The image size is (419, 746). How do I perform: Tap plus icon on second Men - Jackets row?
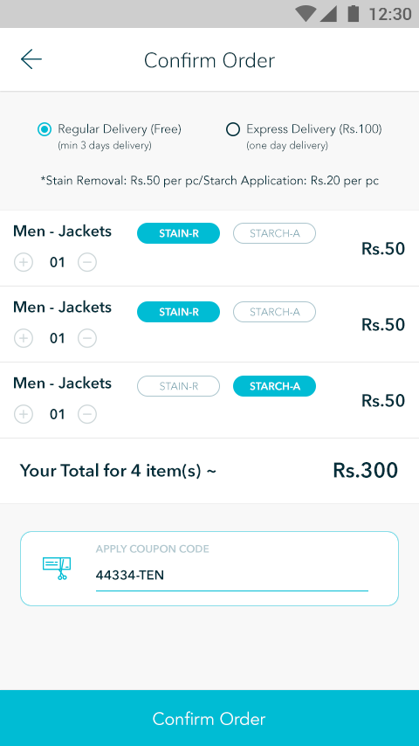(x=24, y=338)
